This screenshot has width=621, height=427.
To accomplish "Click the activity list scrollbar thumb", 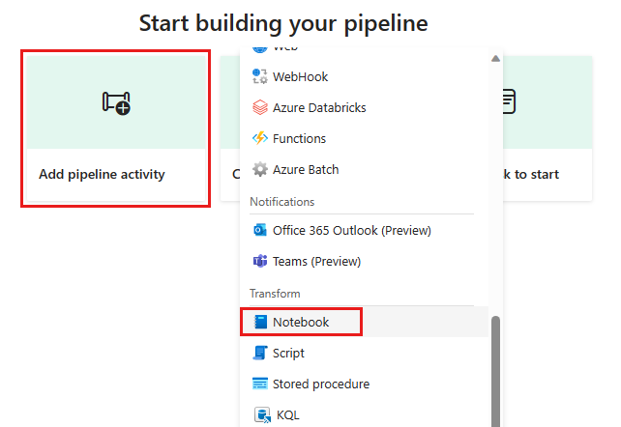I will 496,370.
